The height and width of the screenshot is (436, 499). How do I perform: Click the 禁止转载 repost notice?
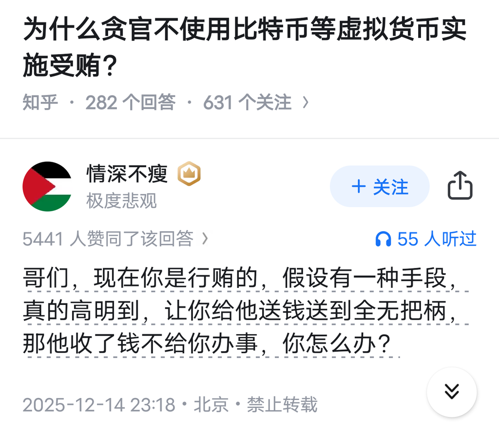282,405
